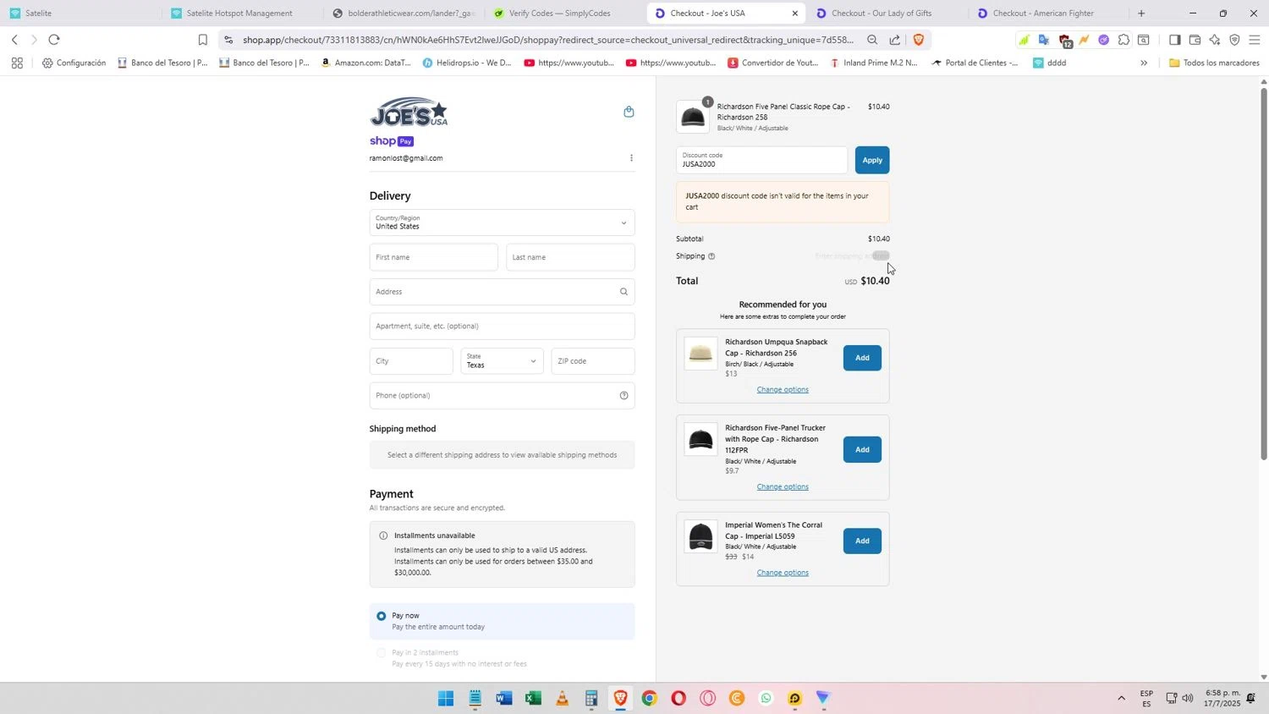Screen dimensions: 1269x714
Task: Click the shipping info help icon
Action: [x=711, y=256]
